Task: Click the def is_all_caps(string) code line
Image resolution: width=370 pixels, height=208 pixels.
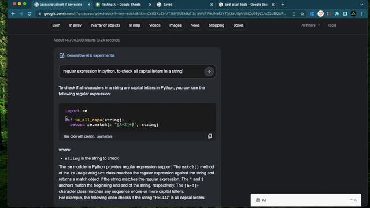Action: (x=94, y=120)
